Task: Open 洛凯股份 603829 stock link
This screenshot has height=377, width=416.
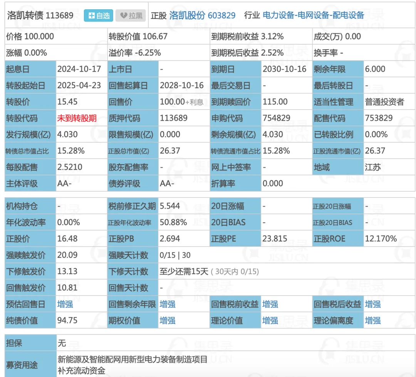Action: (x=202, y=15)
